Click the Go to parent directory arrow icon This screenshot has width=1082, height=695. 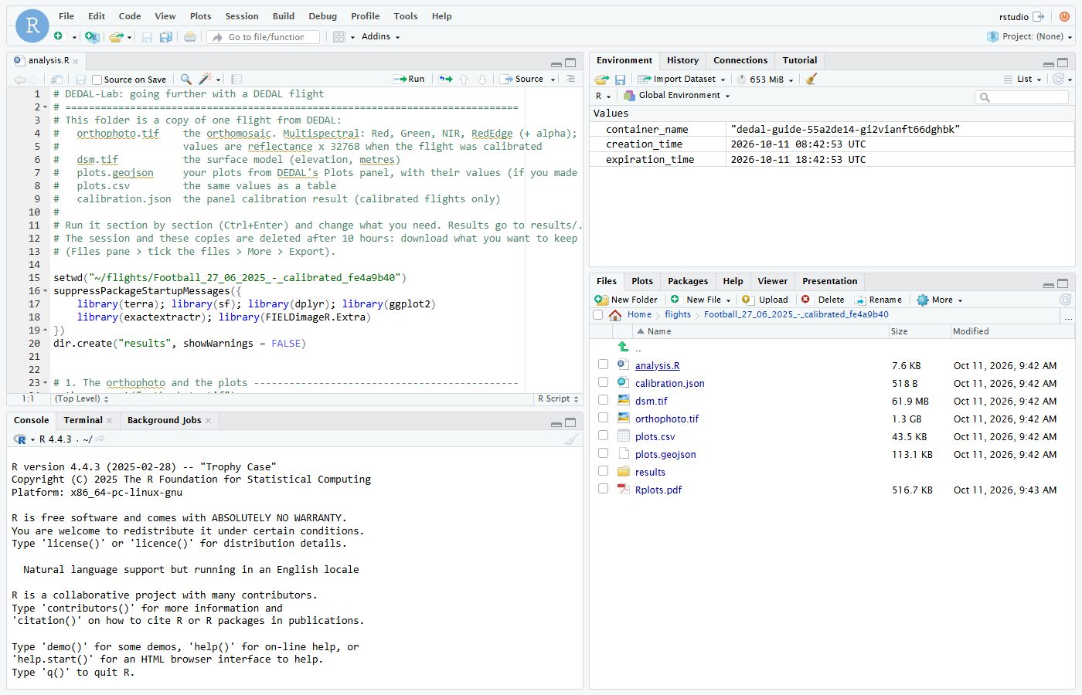point(623,347)
